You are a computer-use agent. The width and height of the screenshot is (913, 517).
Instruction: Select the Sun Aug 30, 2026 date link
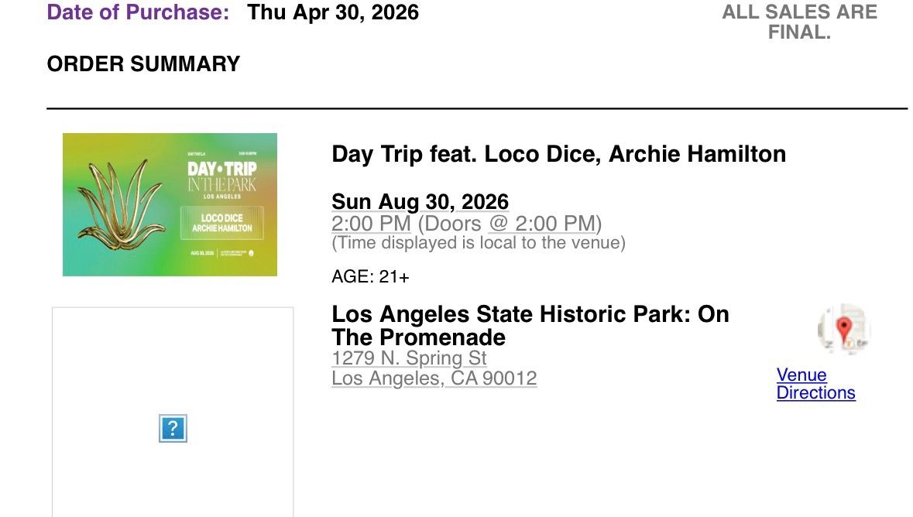pos(420,201)
